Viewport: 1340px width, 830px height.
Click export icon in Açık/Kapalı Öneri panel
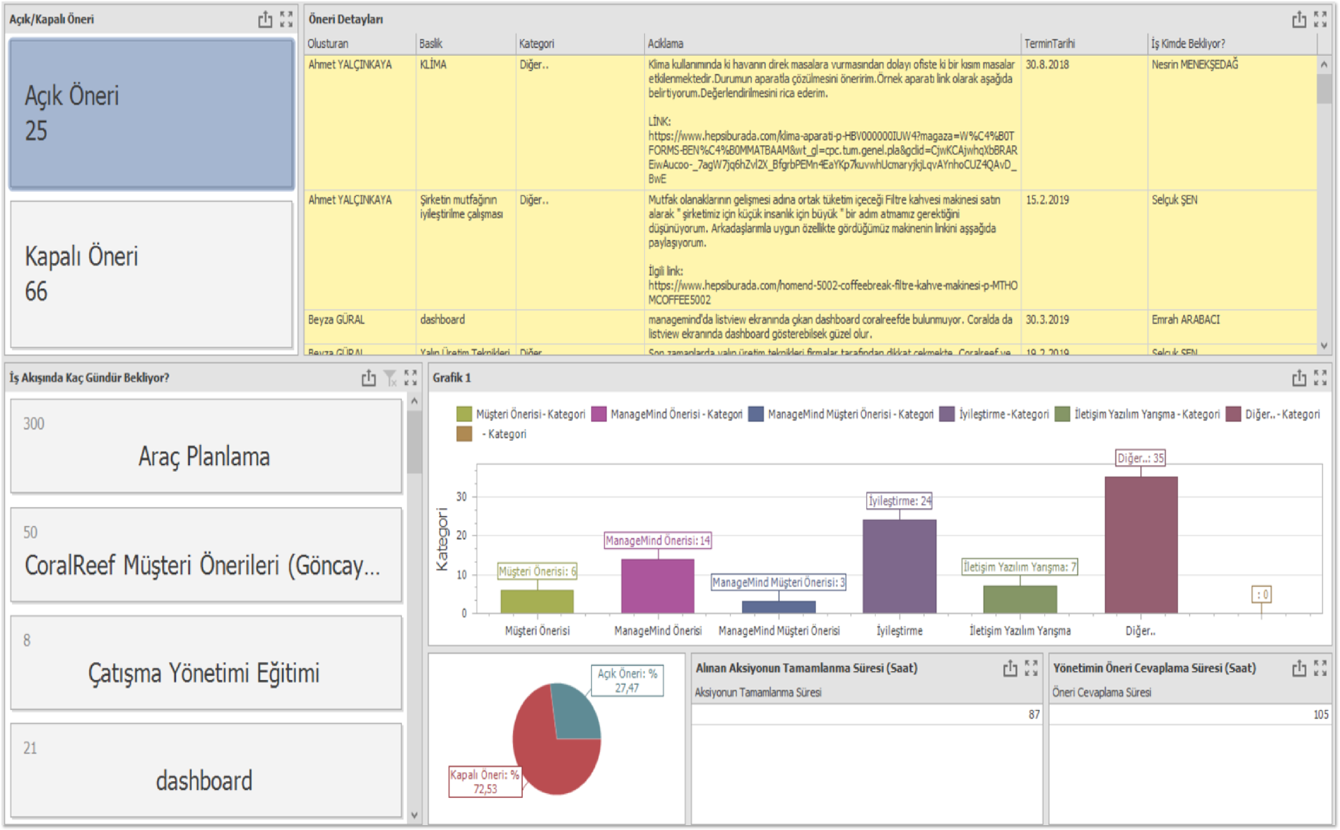[265, 20]
